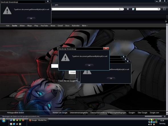
Task: Open Bilder in the Google bar
Action: click(22, 26)
